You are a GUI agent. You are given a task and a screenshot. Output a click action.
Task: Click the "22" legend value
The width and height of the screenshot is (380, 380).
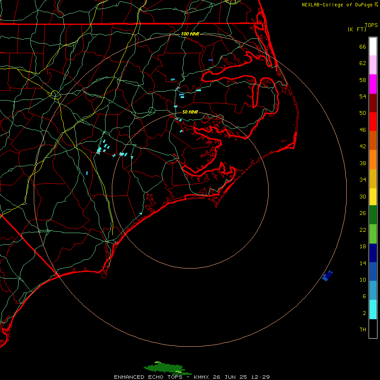(x=363, y=230)
